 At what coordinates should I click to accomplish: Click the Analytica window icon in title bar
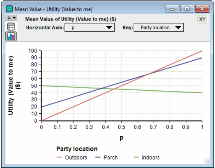point(9,9)
